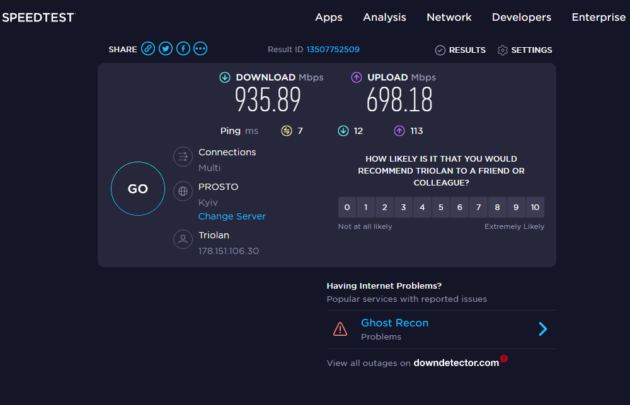This screenshot has width=630, height=405.
Task: Open RESULTS history
Action: [x=467, y=50]
